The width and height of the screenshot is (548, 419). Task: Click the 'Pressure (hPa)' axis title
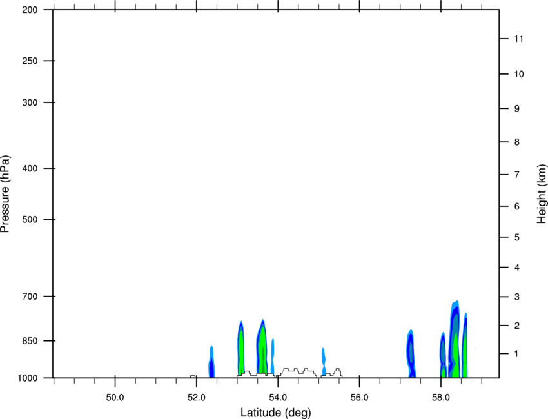tap(5, 194)
